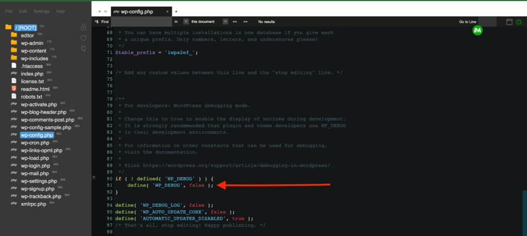Click the editor folder icon
The width and height of the screenshot is (527, 236).
point(14,35)
